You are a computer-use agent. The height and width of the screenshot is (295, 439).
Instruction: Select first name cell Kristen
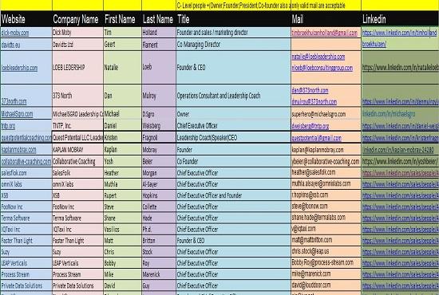[x=122, y=137]
